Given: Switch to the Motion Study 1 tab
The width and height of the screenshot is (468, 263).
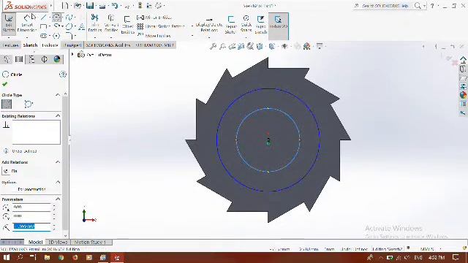Looking at the screenshot, I should [x=90, y=242].
